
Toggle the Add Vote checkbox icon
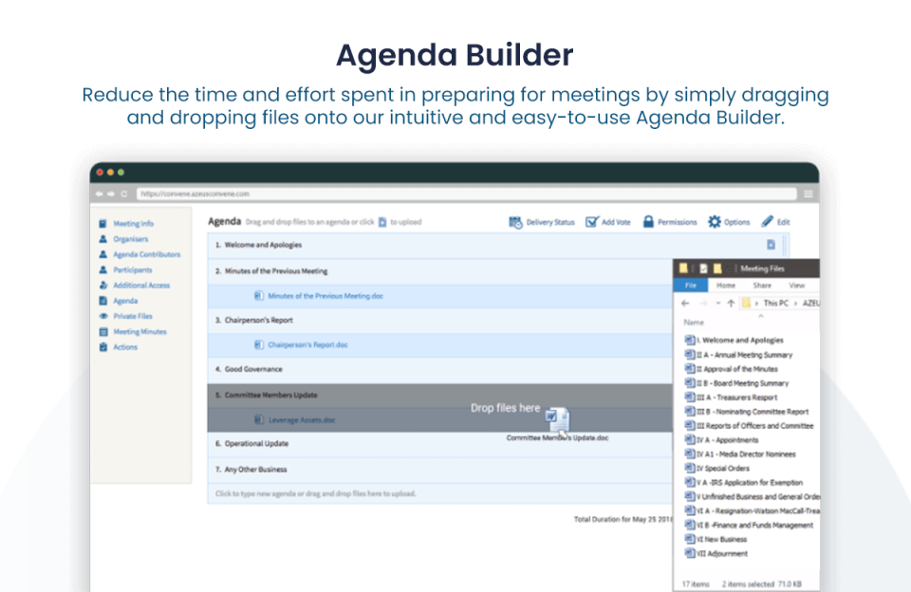[591, 221]
